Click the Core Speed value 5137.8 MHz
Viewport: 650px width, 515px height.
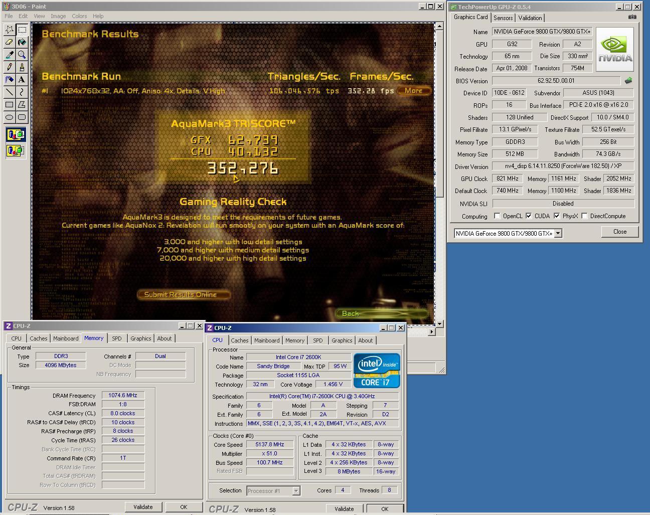coord(270,444)
